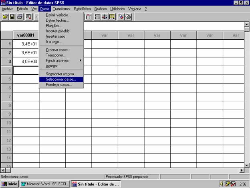The image size is (250, 188).
Task: Click the Weight Cases scales icon
Action: coord(105,17)
